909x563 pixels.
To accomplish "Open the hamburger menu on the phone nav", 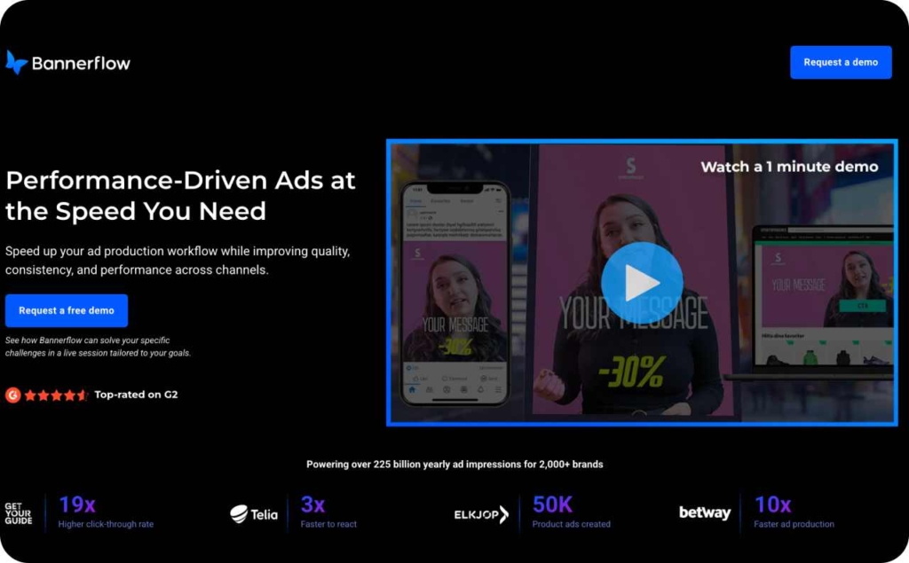I will point(498,389).
